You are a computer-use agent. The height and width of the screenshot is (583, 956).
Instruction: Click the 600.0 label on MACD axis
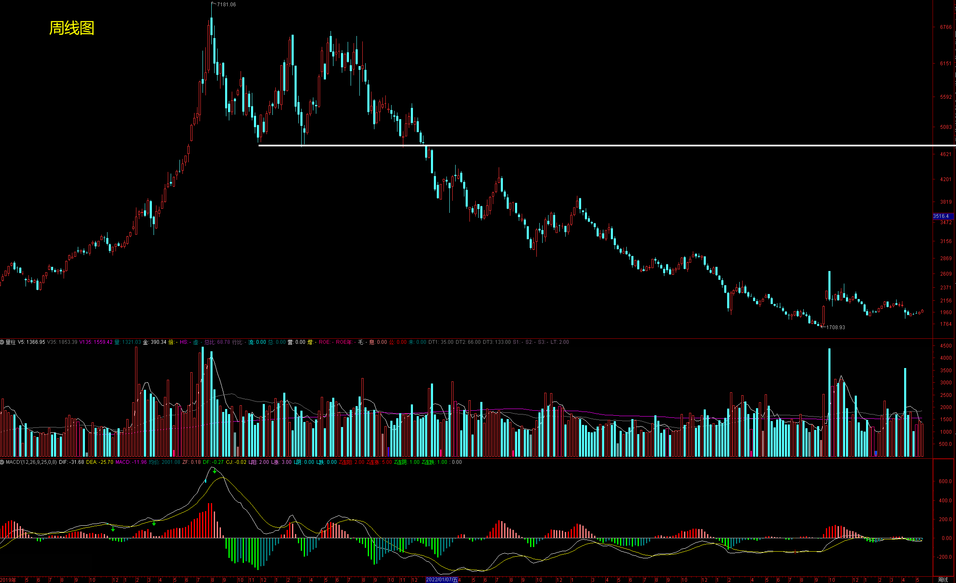tap(945, 481)
